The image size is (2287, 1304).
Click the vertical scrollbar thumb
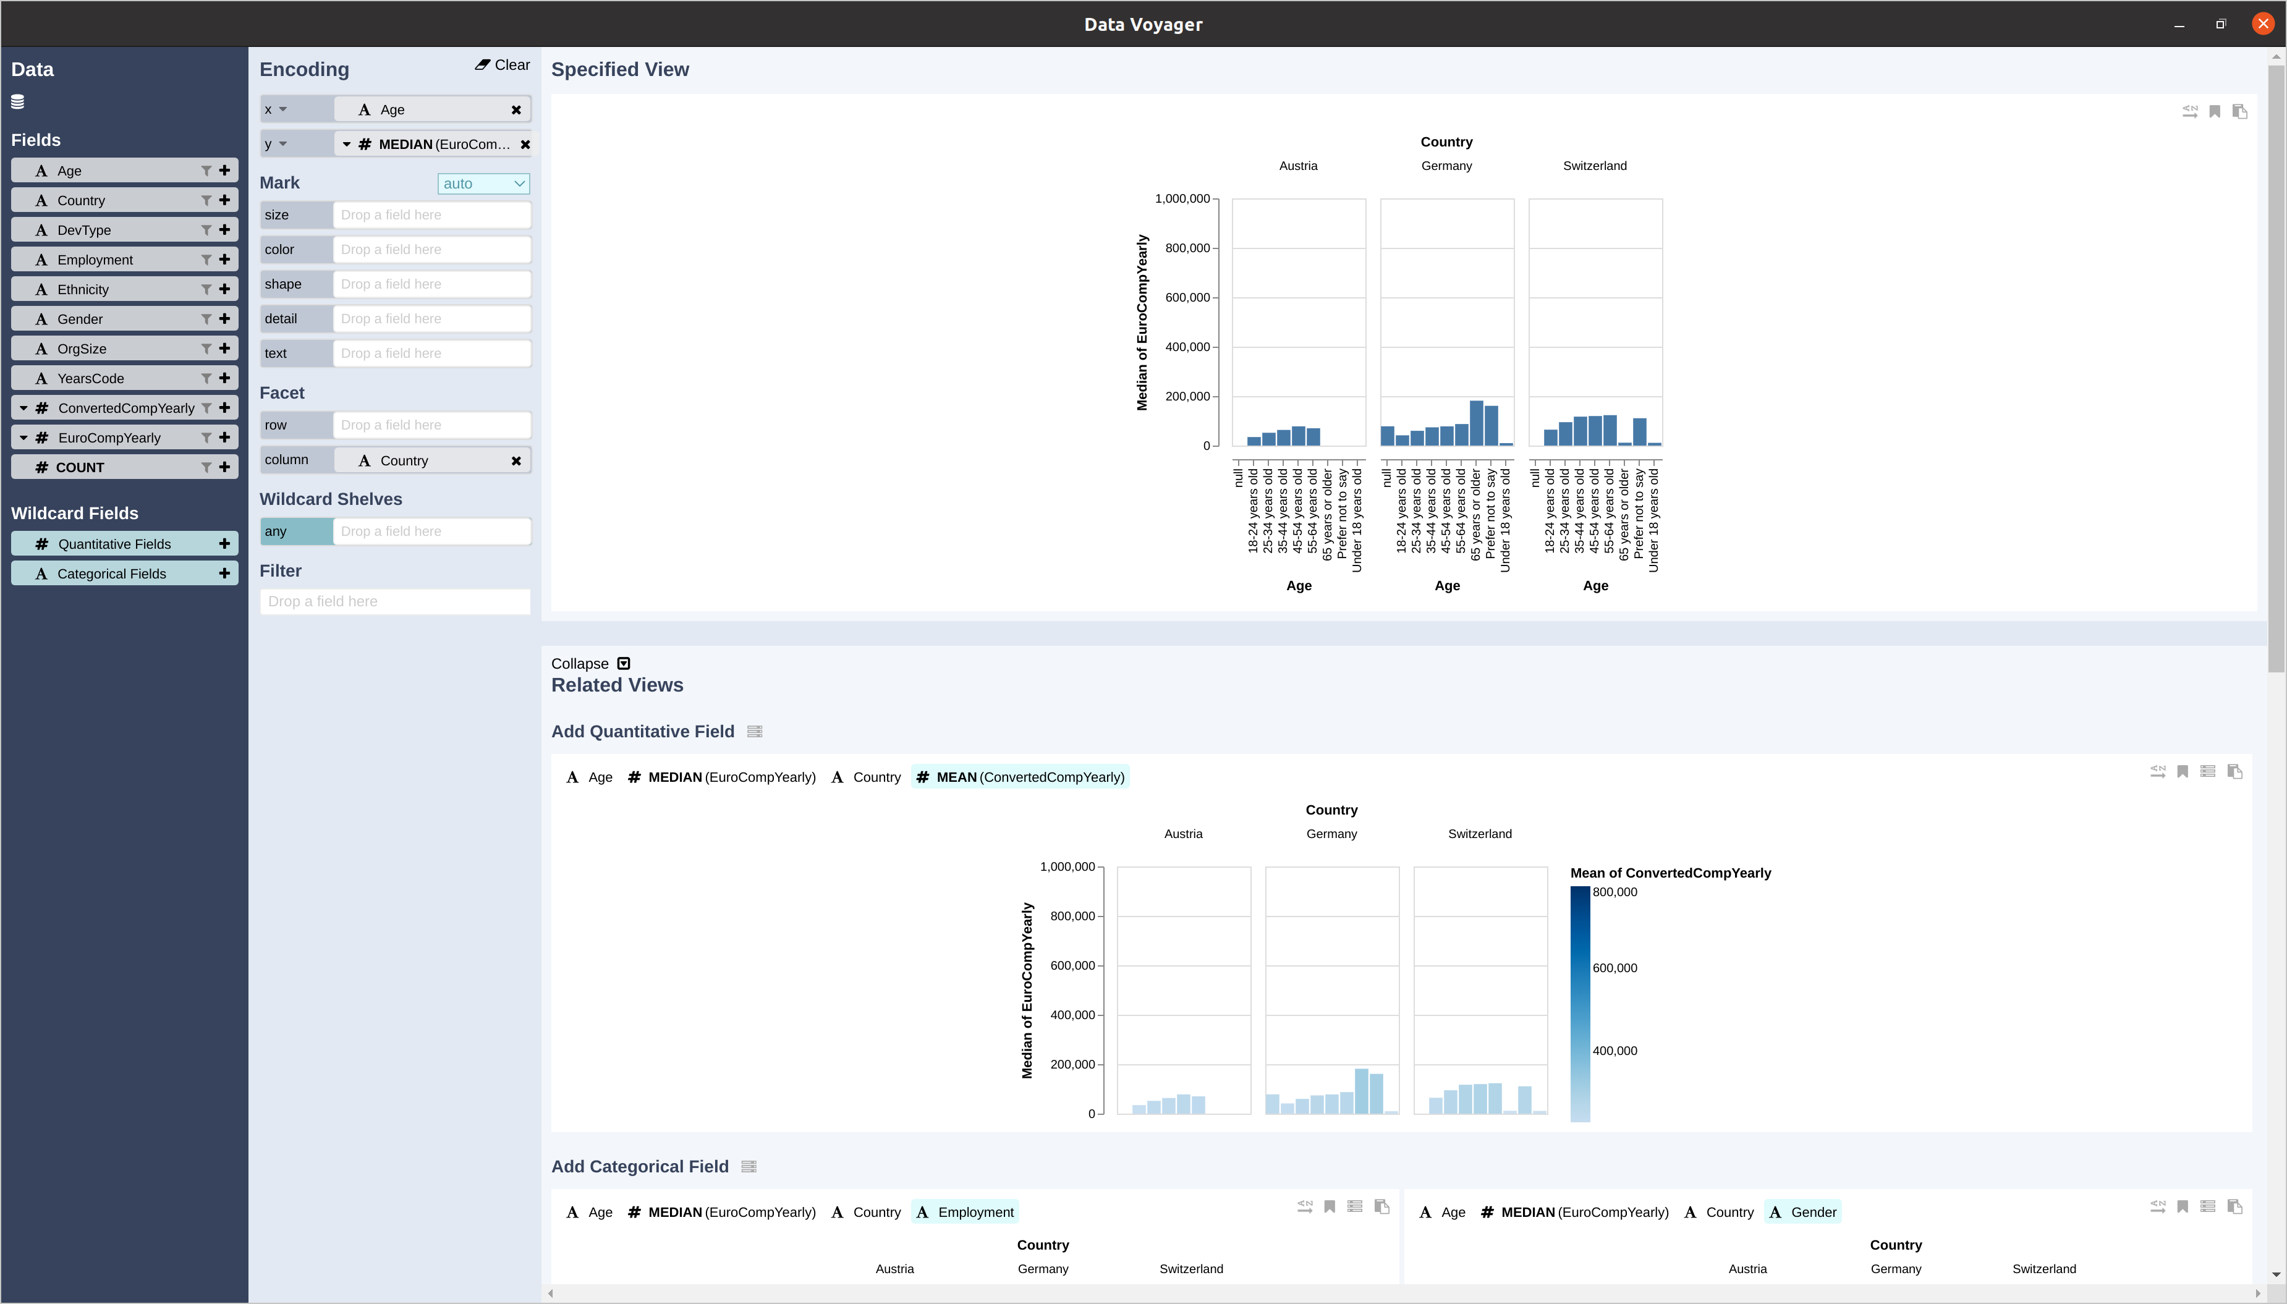pos(2276,367)
